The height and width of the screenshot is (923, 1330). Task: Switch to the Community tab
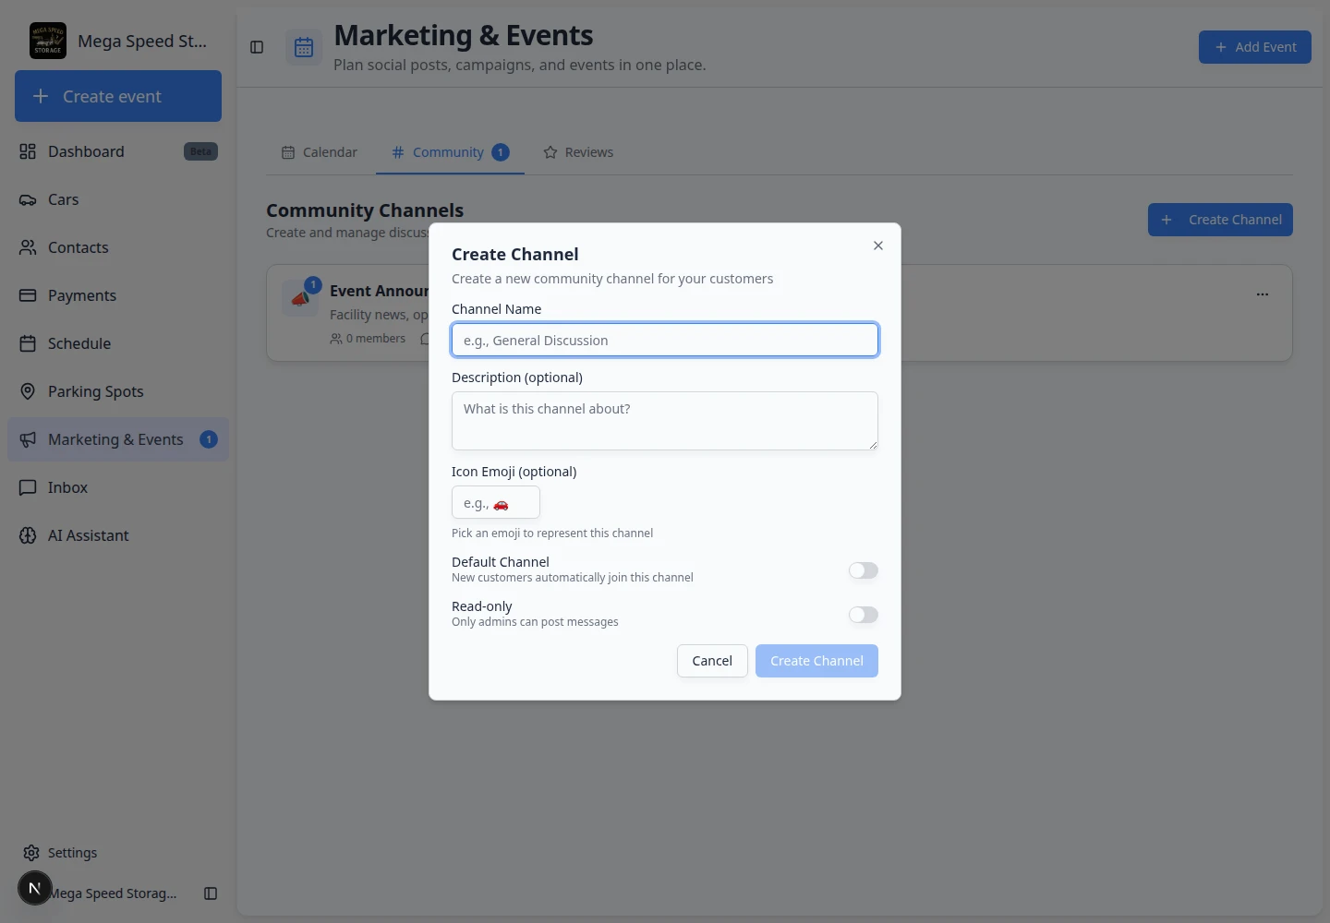click(450, 152)
